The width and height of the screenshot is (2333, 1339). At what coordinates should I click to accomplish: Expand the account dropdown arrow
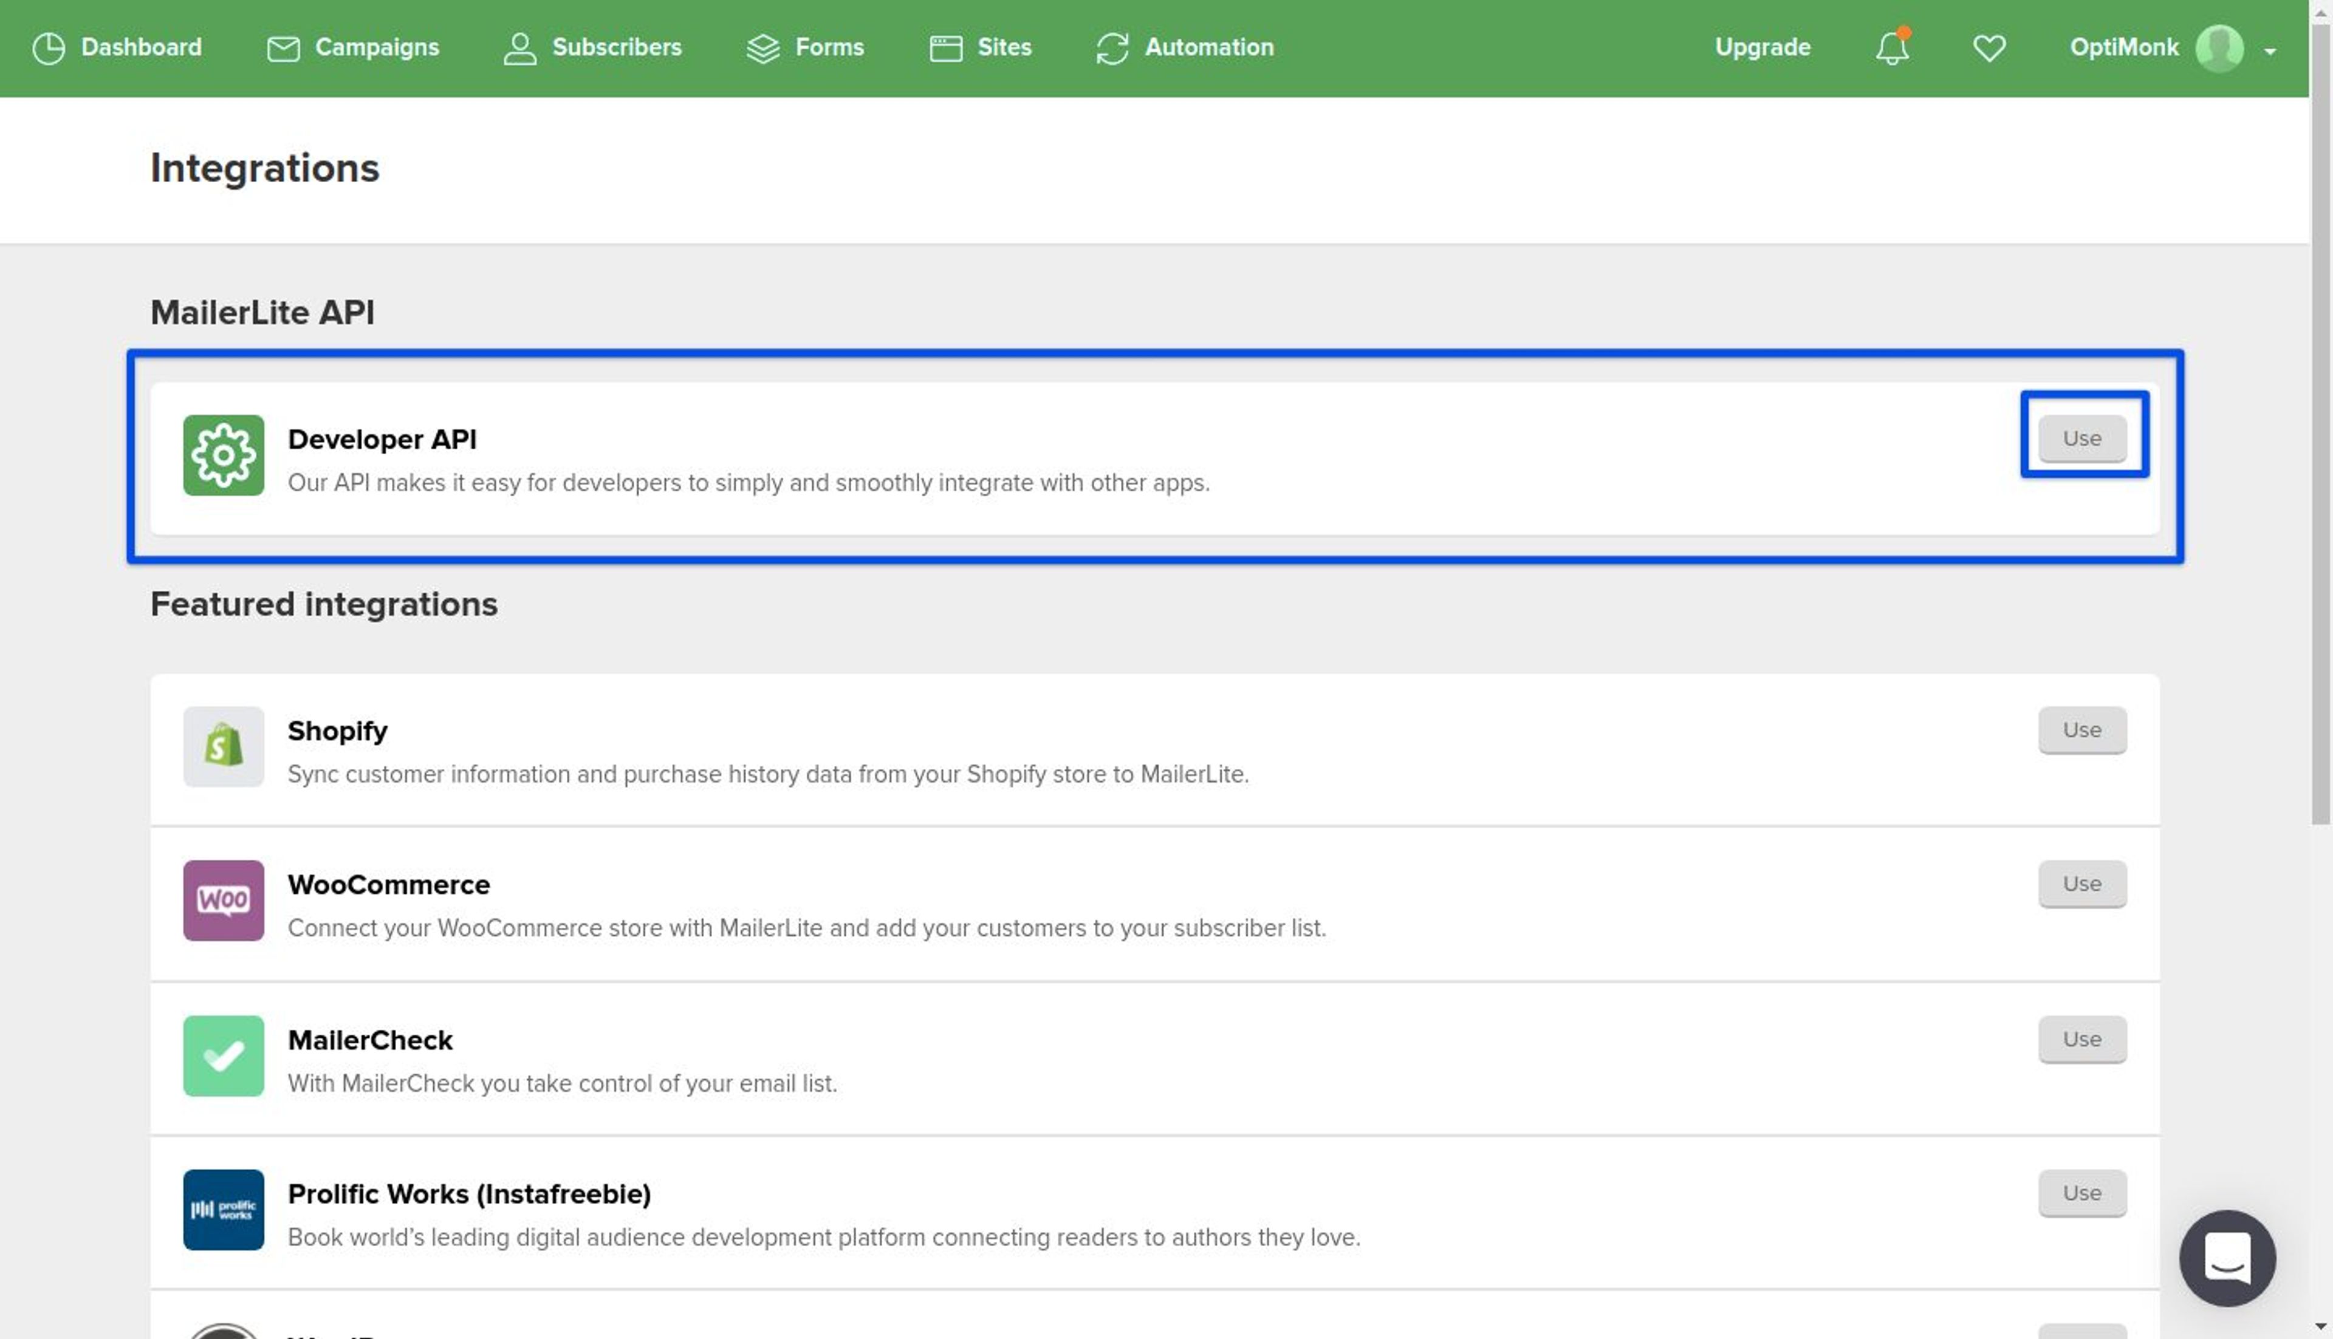2270,52
